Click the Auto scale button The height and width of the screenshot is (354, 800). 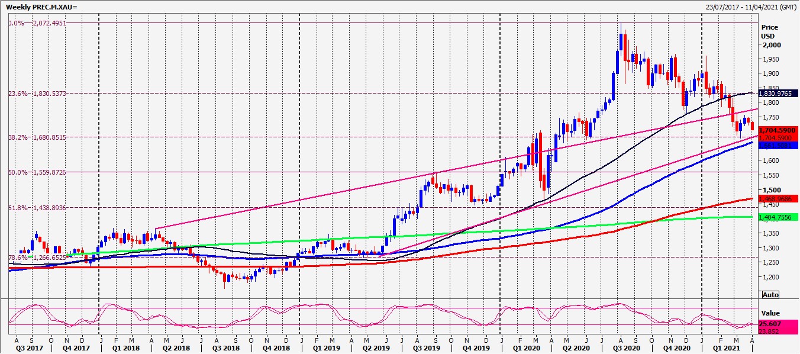770,294
